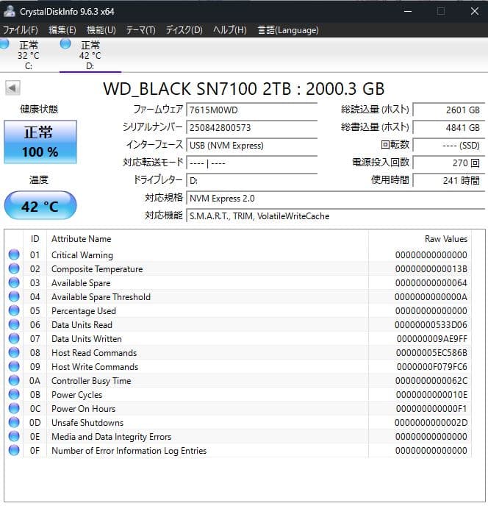Open the テーマ(T) menu

tap(140, 30)
